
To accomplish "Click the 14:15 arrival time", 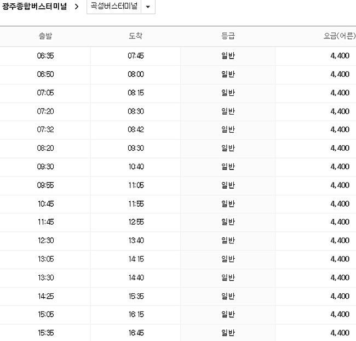I will 136,259.
